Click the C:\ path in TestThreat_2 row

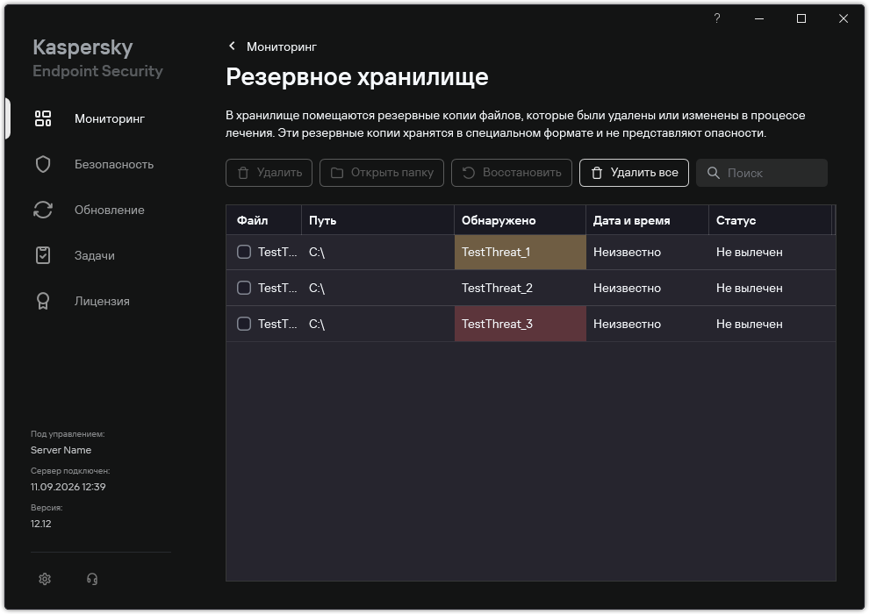click(317, 288)
